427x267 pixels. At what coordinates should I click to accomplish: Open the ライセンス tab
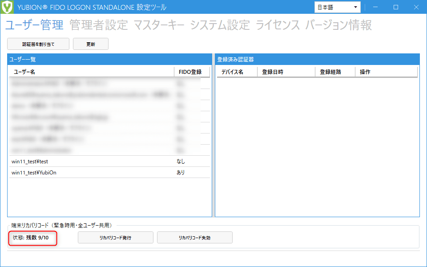coord(278,25)
